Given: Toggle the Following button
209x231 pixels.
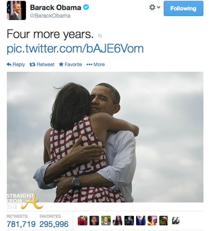Looking at the screenshot, I should click(x=183, y=8).
